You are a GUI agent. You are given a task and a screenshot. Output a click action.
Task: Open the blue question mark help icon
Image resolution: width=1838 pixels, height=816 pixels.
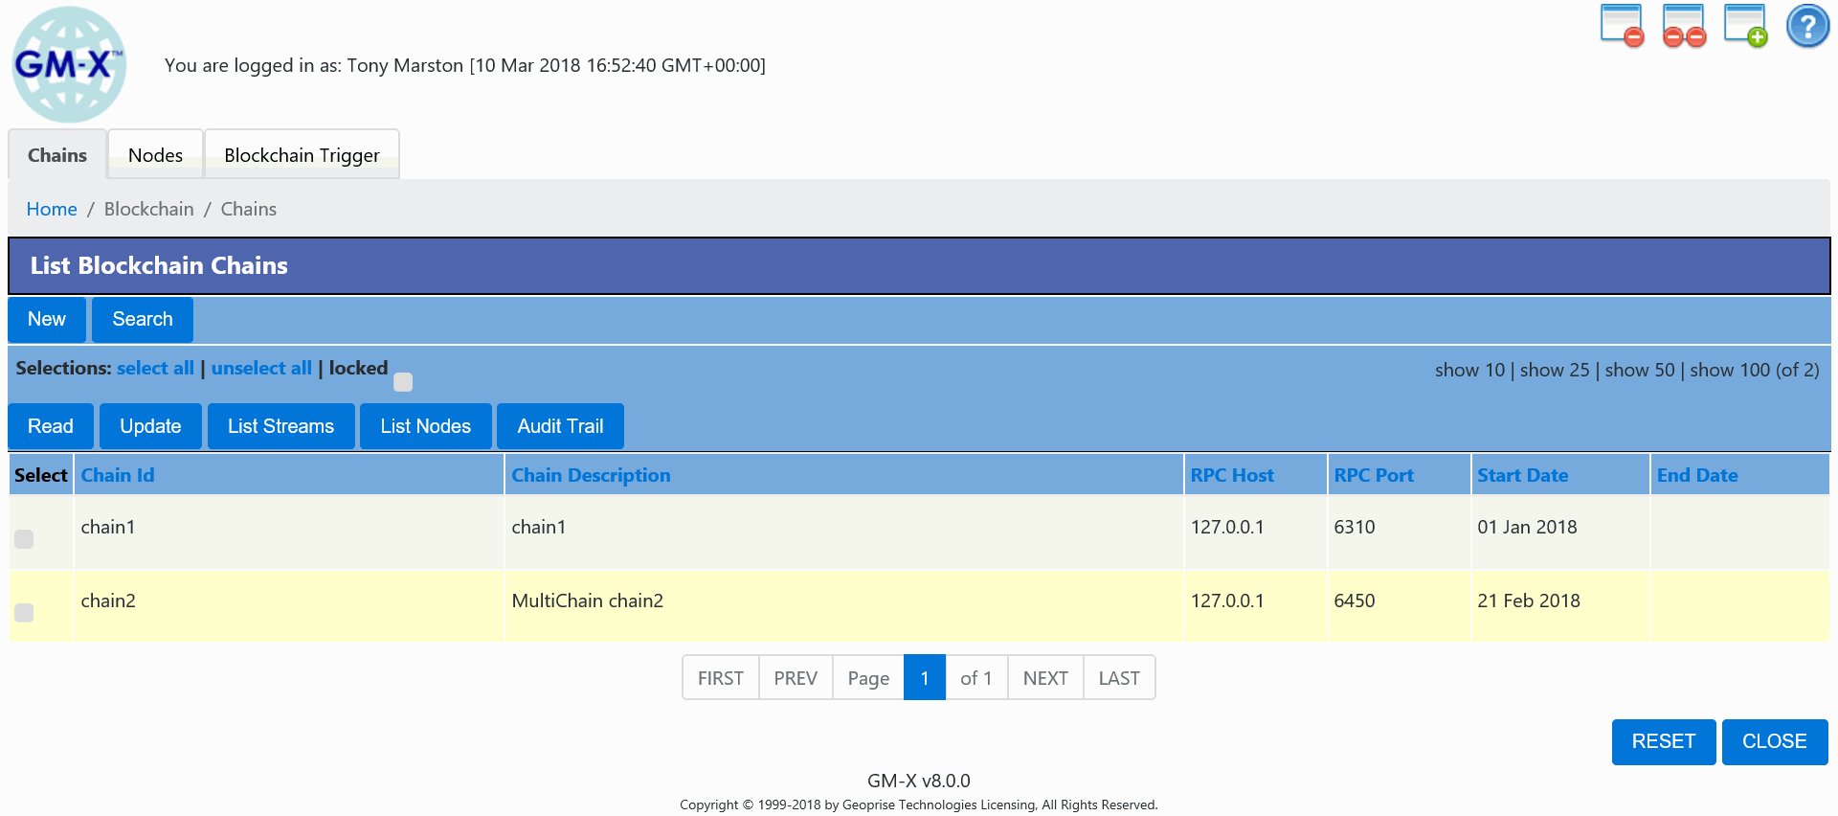[x=1807, y=26]
